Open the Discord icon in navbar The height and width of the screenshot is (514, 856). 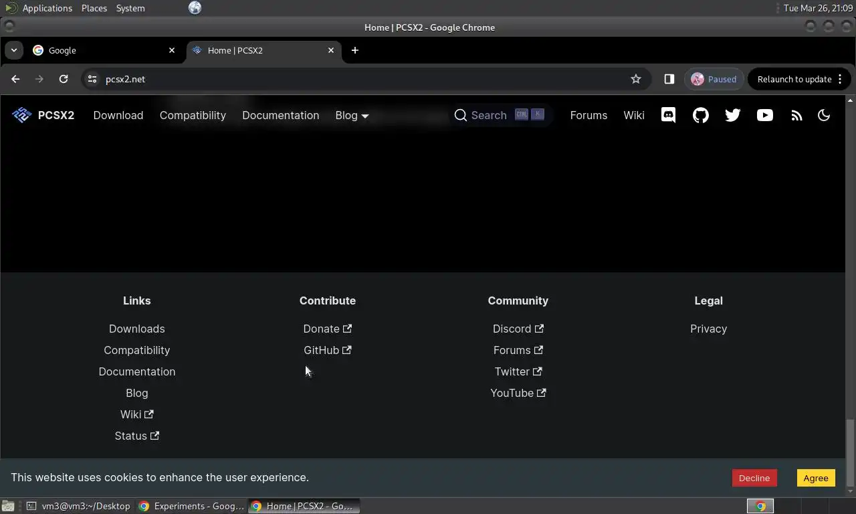pos(668,115)
